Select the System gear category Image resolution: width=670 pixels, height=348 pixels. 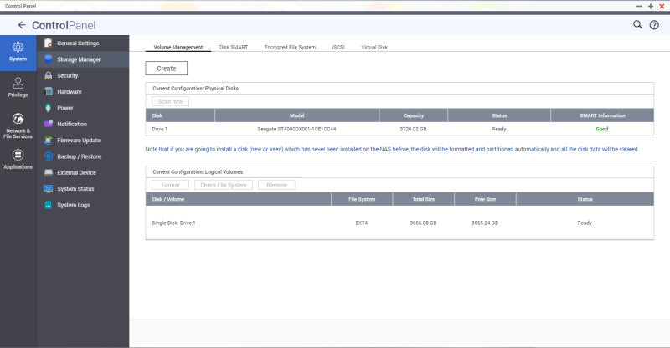pyautogui.click(x=18, y=53)
